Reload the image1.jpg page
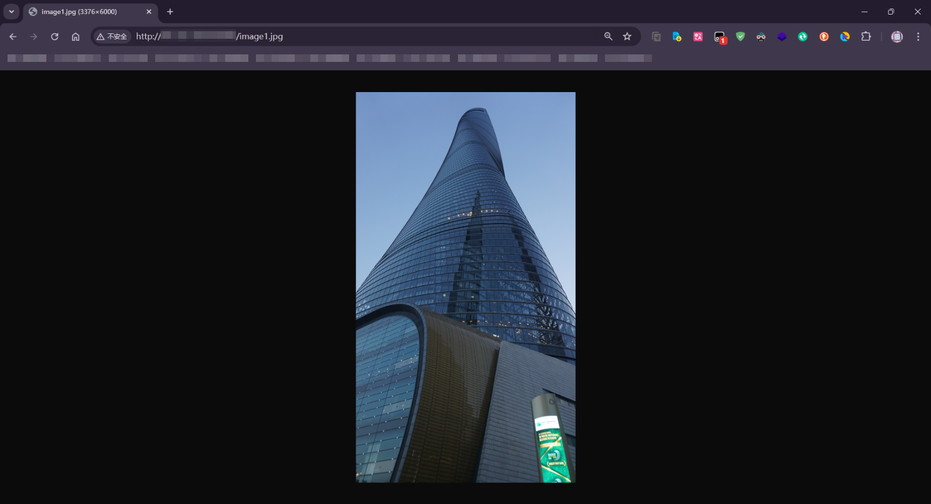The width and height of the screenshot is (931, 504). 54,37
